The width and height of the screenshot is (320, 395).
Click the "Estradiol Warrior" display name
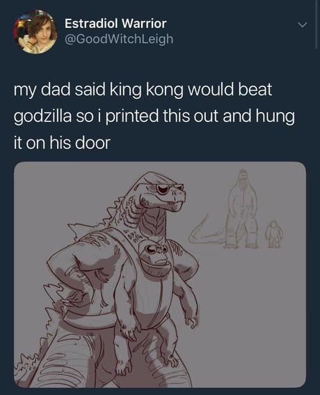[115, 24]
